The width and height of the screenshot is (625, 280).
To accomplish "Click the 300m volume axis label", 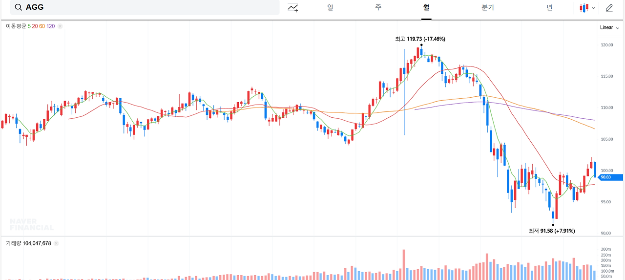I will [x=605, y=249].
